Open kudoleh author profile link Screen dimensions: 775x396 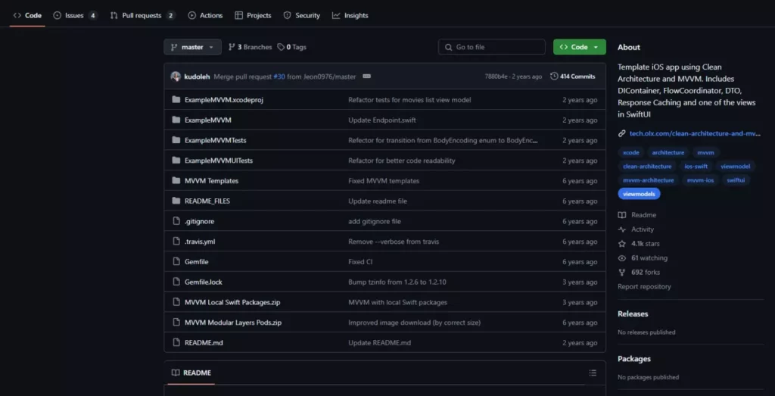pos(197,76)
